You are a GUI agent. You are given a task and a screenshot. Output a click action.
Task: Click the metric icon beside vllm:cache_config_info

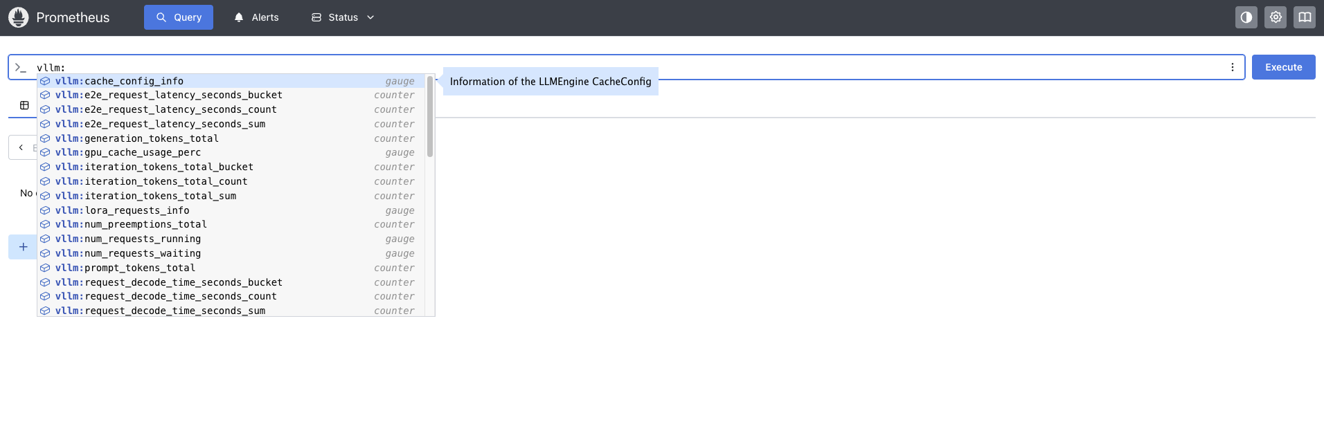click(45, 81)
